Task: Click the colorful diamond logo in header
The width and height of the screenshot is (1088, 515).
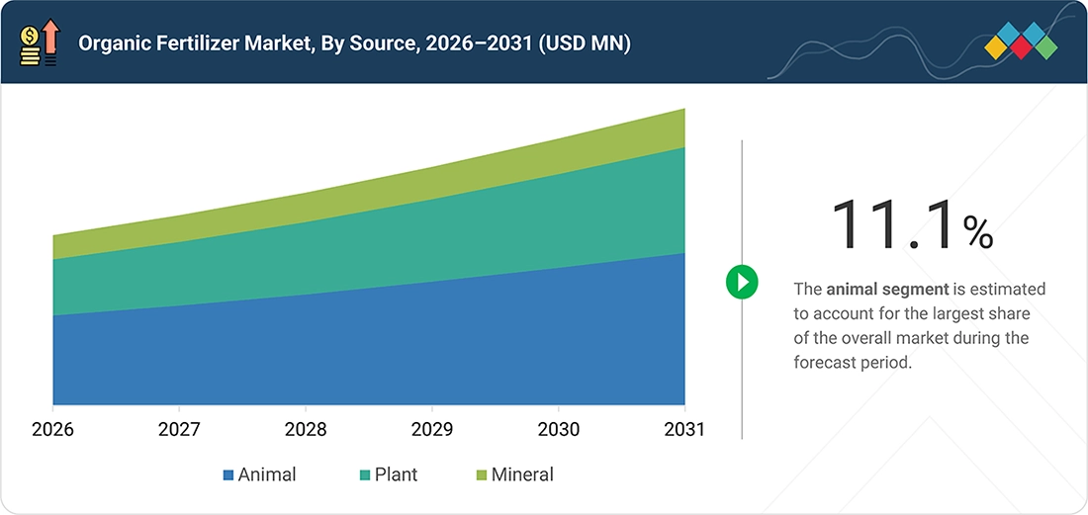Action: click(1021, 41)
